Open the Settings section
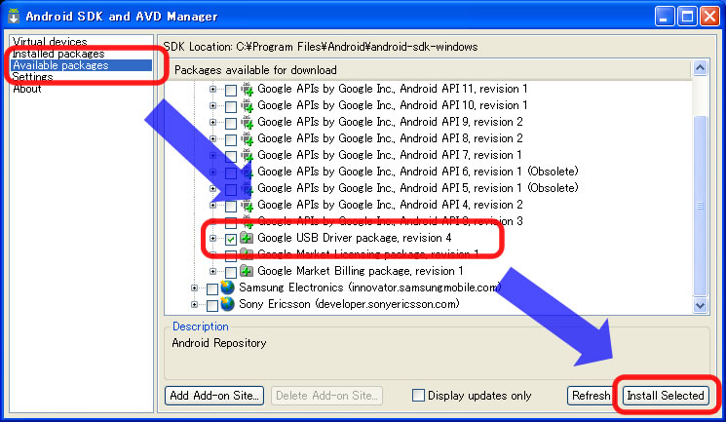Screen dimensions: 726x422 [32, 77]
